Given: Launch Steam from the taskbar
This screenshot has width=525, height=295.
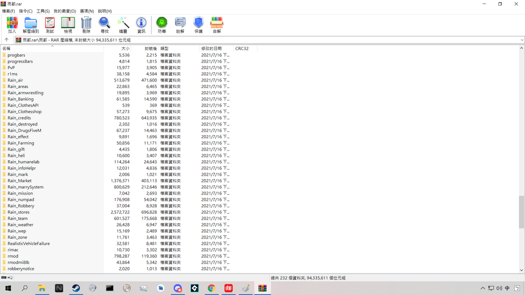Looking at the screenshot, I should point(76,288).
